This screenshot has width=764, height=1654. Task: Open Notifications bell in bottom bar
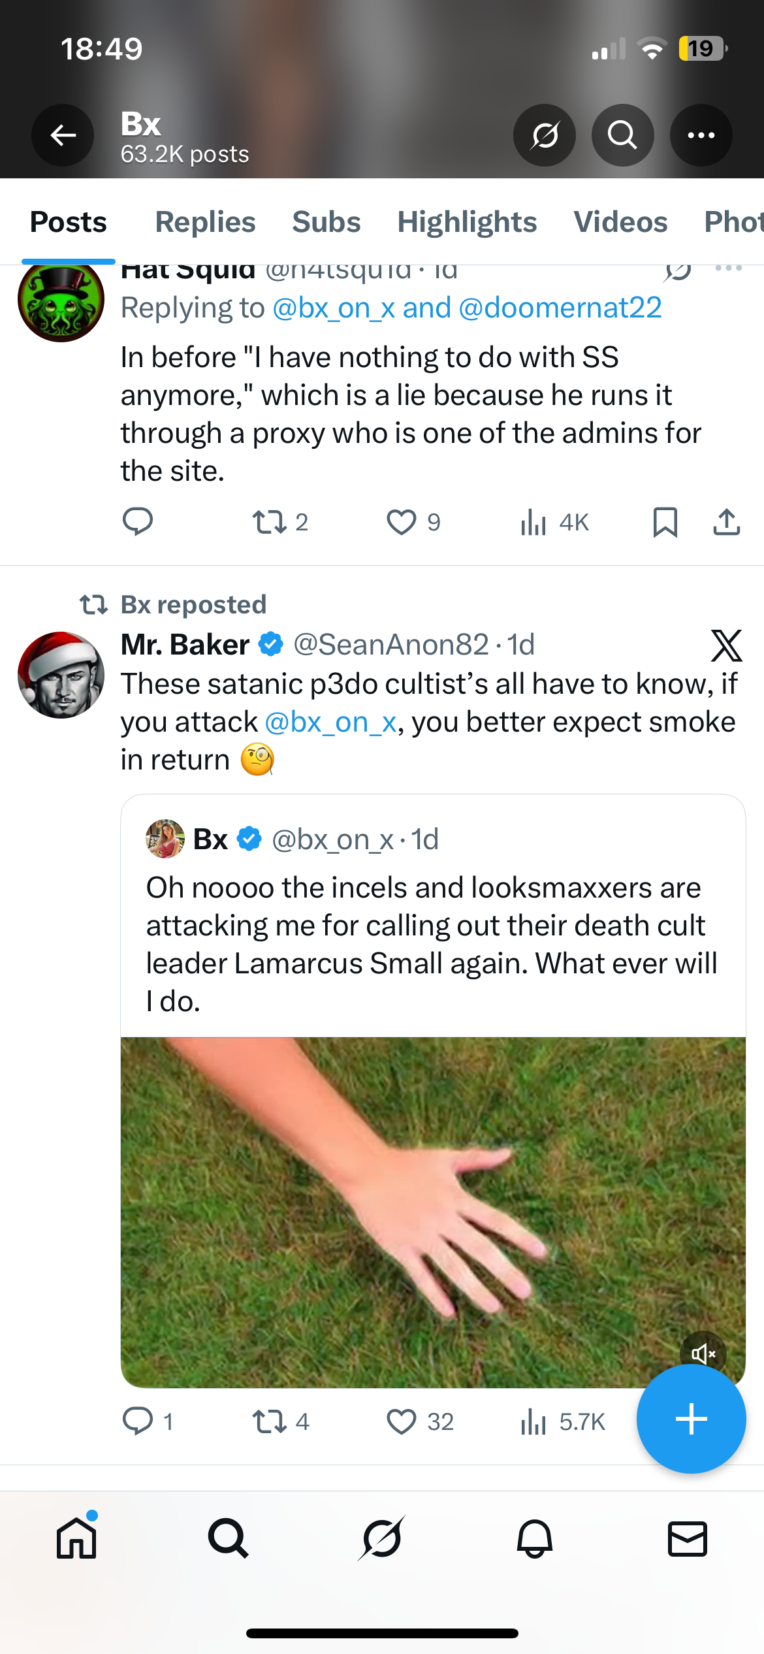pos(535,1538)
